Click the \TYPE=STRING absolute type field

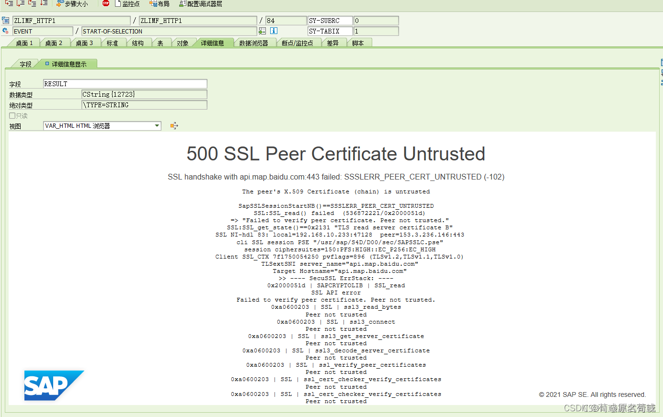click(144, 105)
